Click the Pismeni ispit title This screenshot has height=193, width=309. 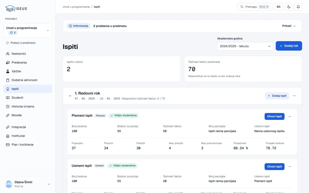coord(82,116)
